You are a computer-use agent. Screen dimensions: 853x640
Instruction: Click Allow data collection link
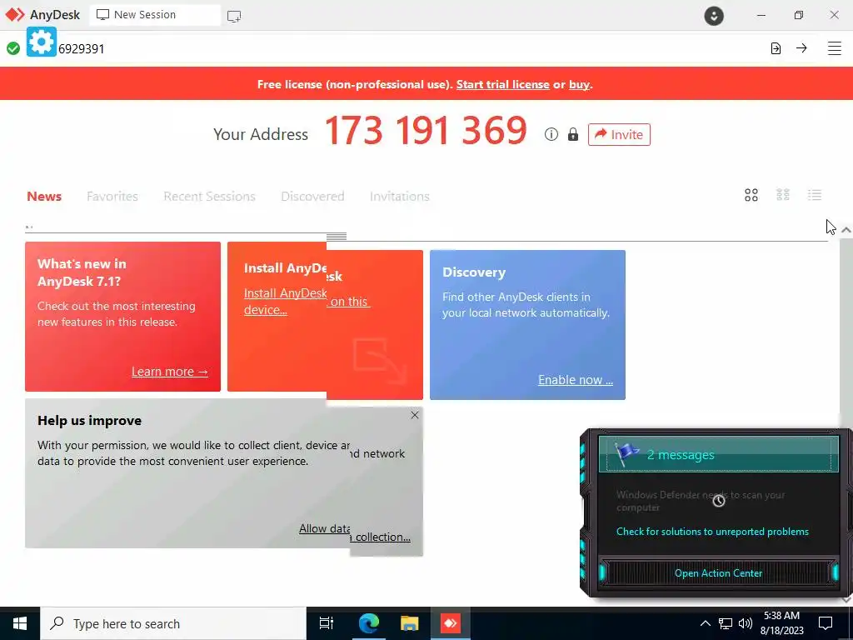[x=355, y=532]
